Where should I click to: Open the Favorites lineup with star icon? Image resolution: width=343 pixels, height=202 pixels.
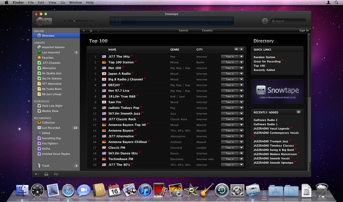tap(48, 57)
